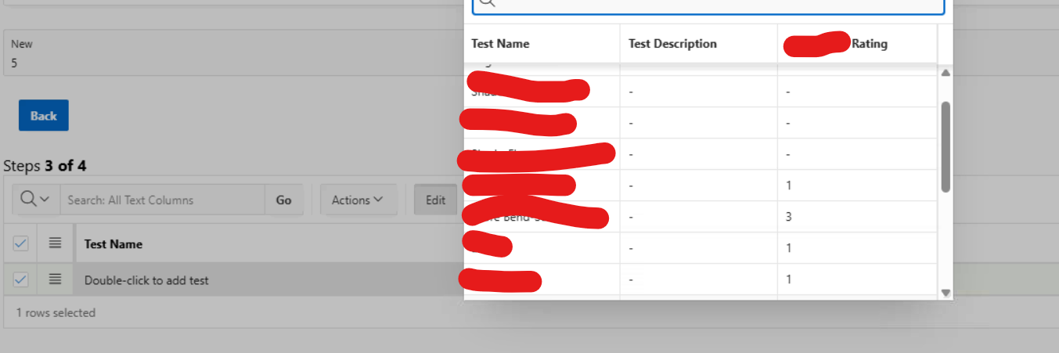The image size is (1059, 353).
Task: Uncheck the 'Double-click to add test' row checkbox
Action: [20, 279]
